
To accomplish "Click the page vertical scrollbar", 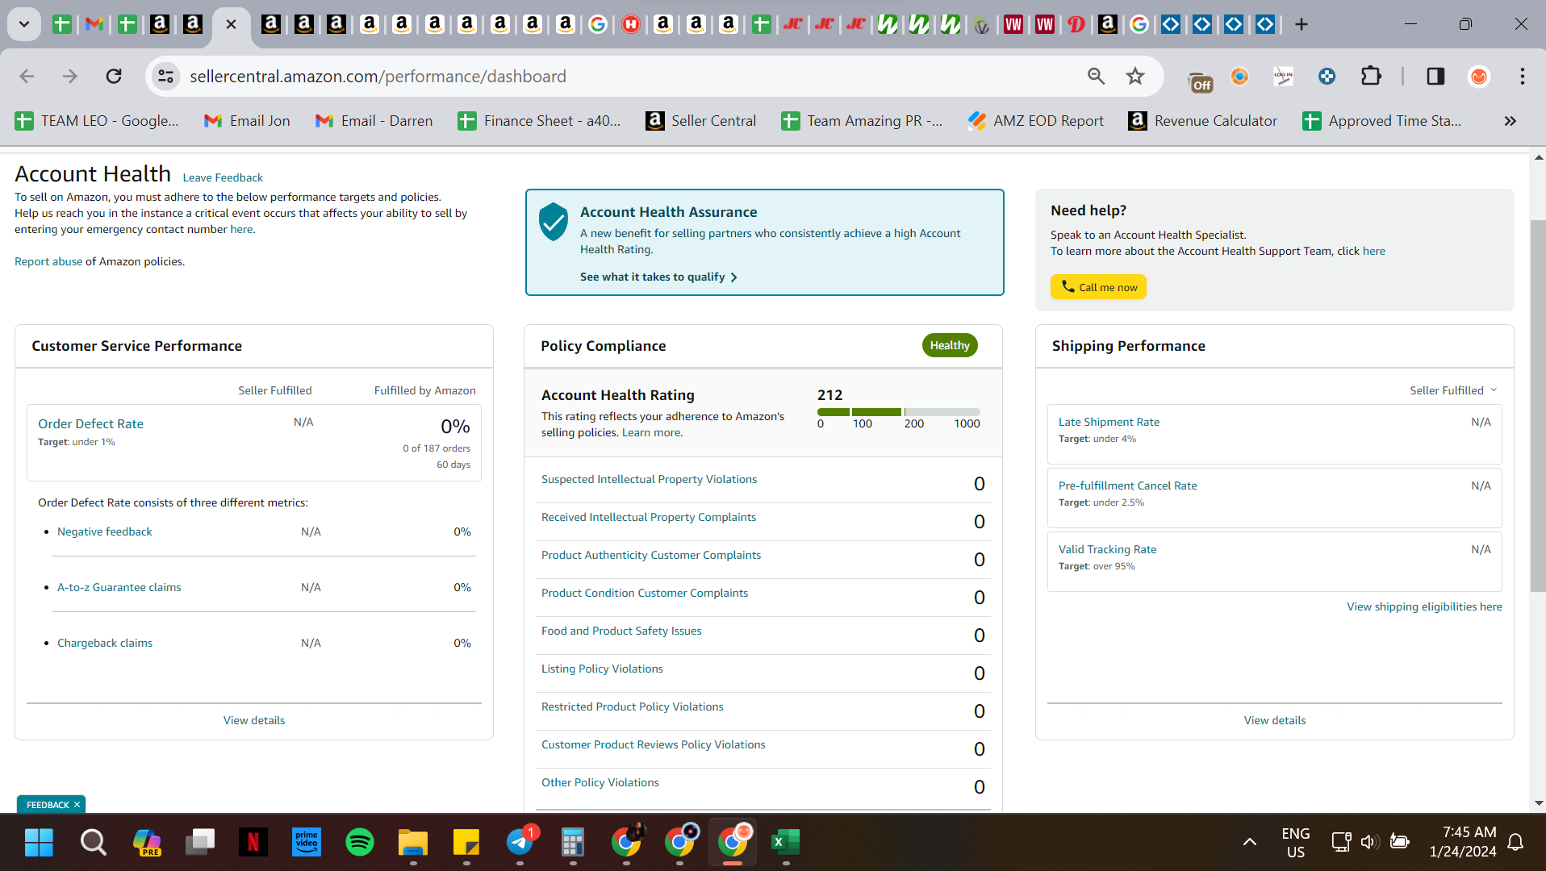I will coord(1538,406).
